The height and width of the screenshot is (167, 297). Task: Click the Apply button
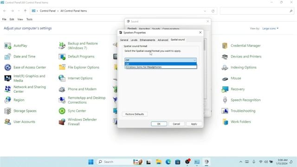click(194, 124)
